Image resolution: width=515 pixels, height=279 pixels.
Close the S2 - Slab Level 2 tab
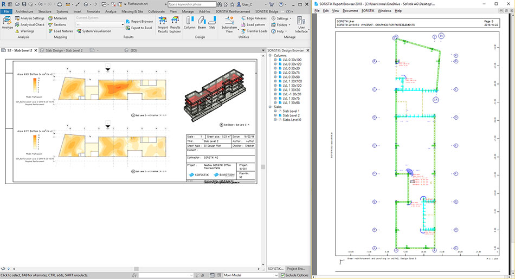pyautogui.click(x=35, y=50)
